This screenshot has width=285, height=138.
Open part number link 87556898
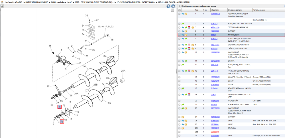(215, 136)
